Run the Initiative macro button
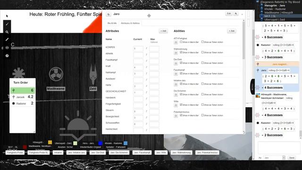This screenshot has height=170, width=302. pyautogui.click(x=58, y=153)
